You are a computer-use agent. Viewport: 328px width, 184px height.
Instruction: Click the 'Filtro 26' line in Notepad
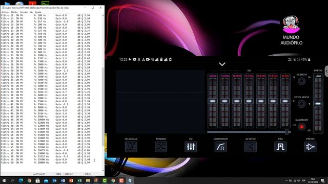click(x=46, y=58)
